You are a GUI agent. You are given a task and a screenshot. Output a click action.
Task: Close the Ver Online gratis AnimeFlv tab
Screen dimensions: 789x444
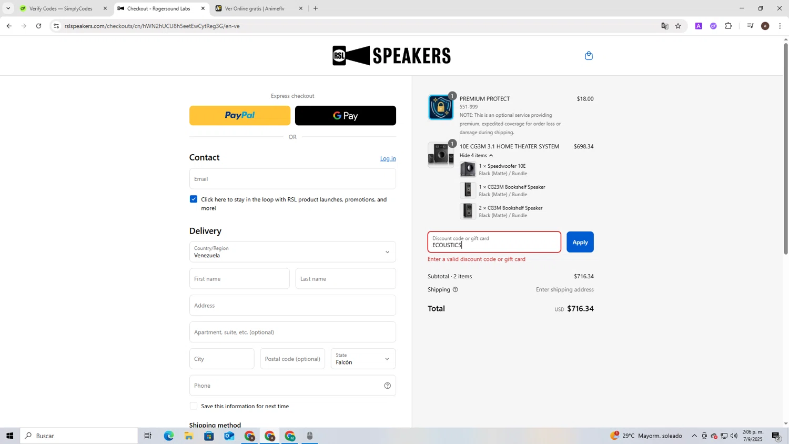pos(301,8)
